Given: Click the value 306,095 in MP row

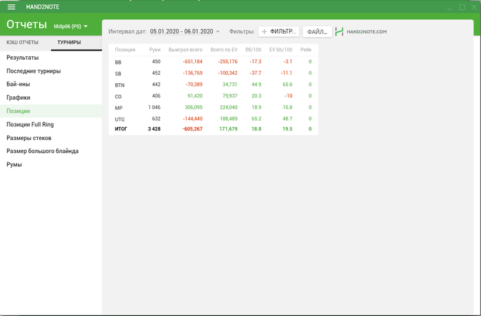Looking at the screenshot, I should (194, 107).
